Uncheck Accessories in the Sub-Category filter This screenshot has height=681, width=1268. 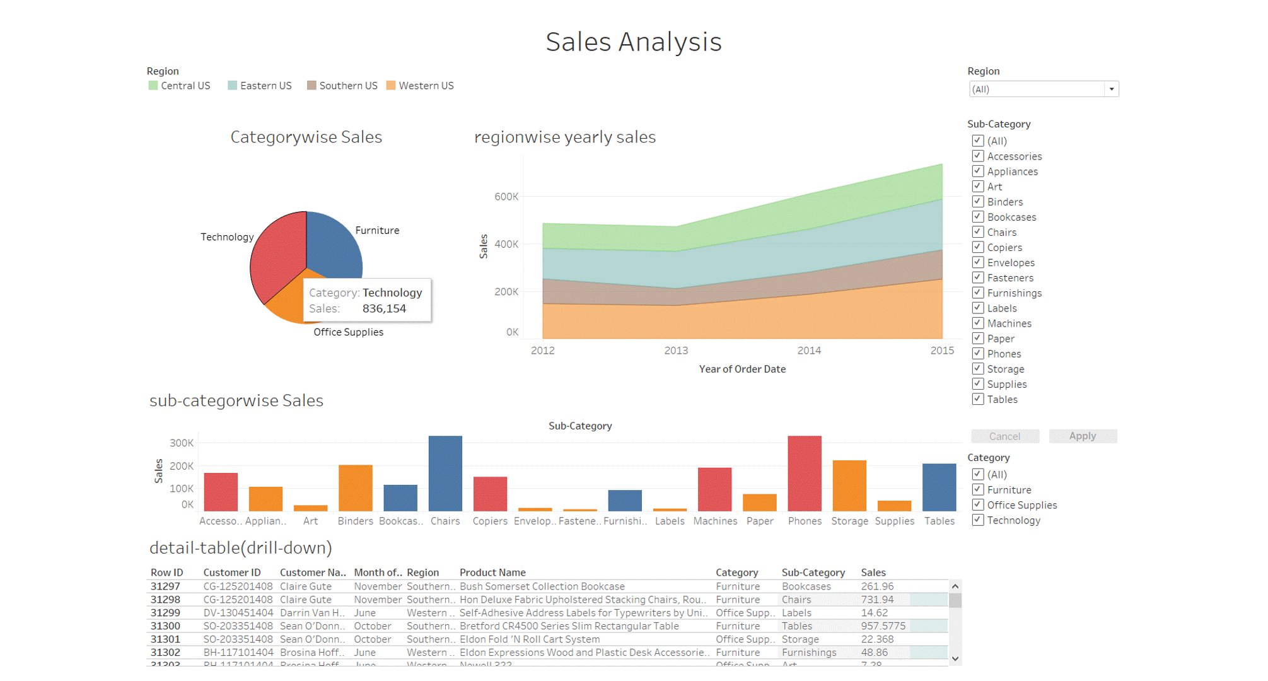(x=977, y=156)
